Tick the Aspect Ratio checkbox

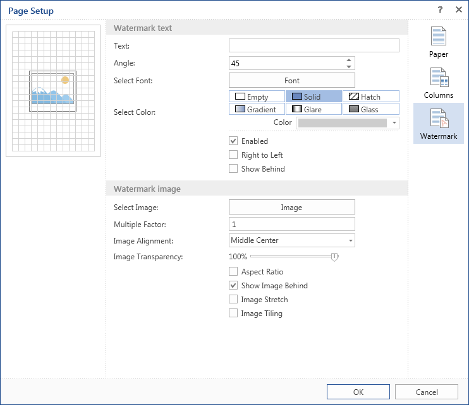(x=234, y=272)
